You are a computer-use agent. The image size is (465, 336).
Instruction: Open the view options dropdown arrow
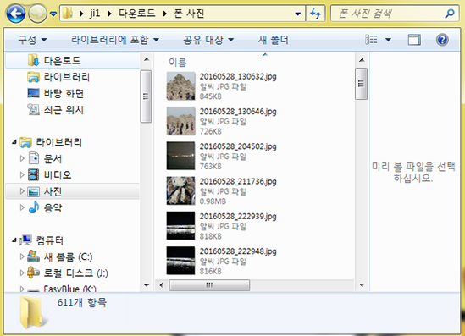pos(388,40)
